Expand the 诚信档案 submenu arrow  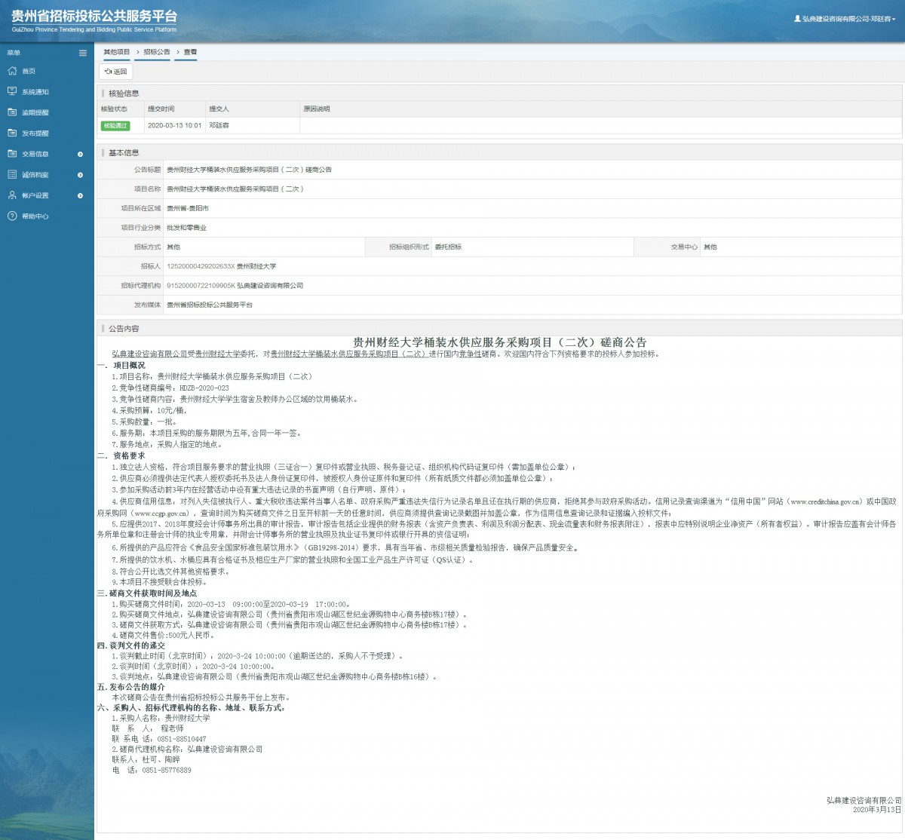(81, 175)
